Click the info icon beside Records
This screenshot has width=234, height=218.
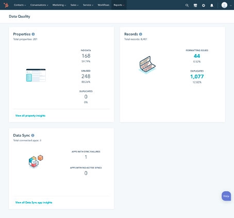coord(141,34)
